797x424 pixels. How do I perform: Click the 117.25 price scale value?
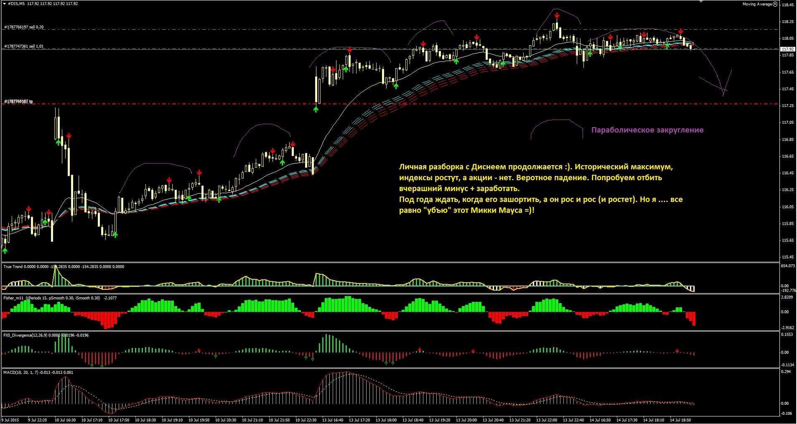pyautogui.click(x=787, y=106)
